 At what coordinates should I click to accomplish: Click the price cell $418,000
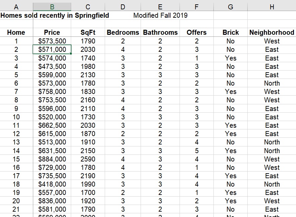[x=52, y=184]
